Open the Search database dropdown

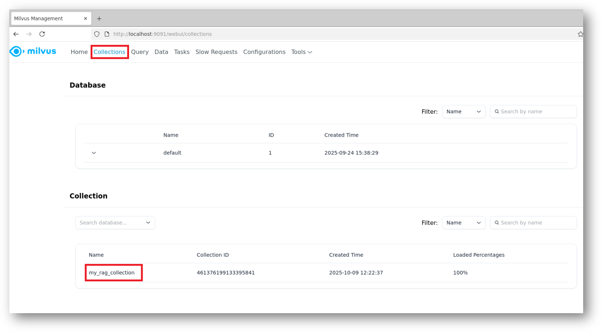click(x=115, y=223)
